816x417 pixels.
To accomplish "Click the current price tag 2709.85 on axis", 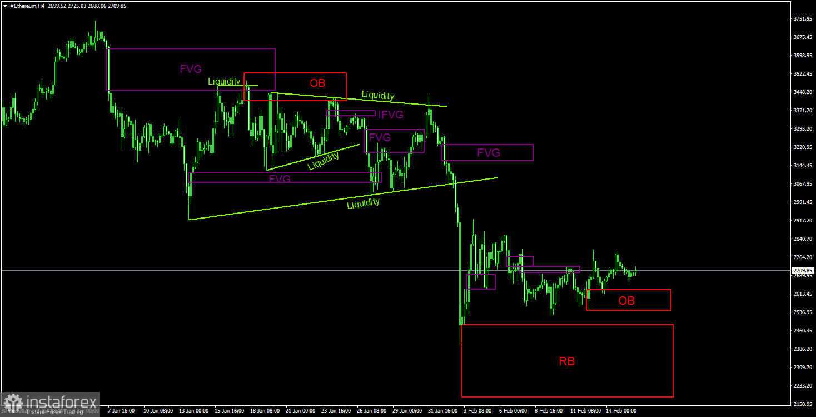I will (803, 271).
